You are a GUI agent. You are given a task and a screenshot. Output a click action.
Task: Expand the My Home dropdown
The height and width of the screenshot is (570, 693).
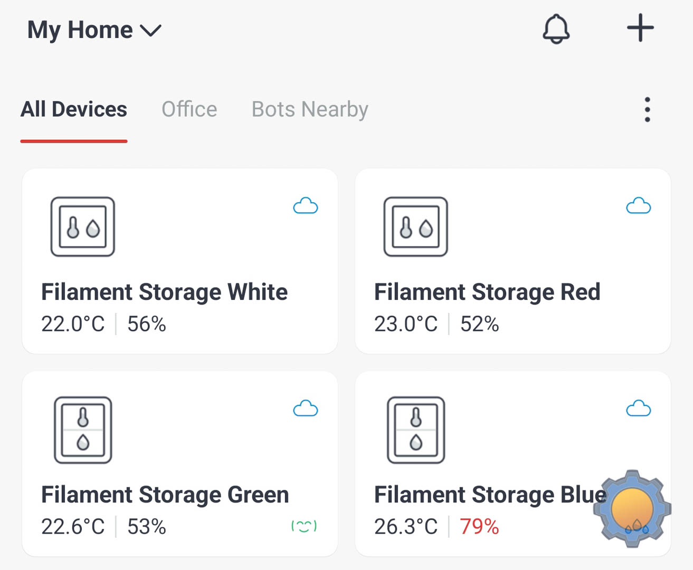tap(94, 30)
